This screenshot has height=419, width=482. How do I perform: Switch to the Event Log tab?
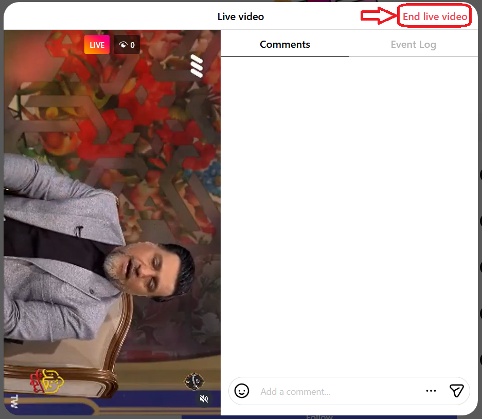(413, 44)
